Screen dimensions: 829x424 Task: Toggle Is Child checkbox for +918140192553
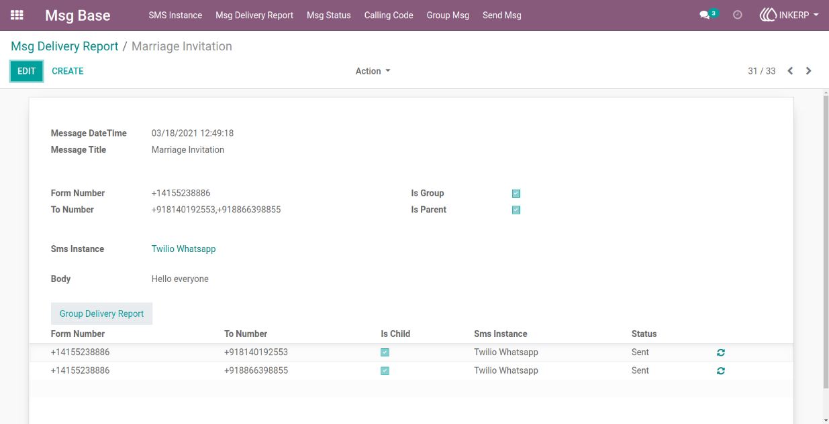click(385, 352)
